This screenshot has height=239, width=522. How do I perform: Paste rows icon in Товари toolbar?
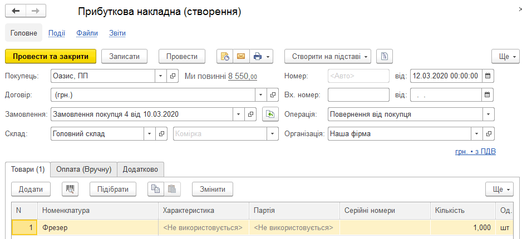pyautogui.click(x=172, y=189)
